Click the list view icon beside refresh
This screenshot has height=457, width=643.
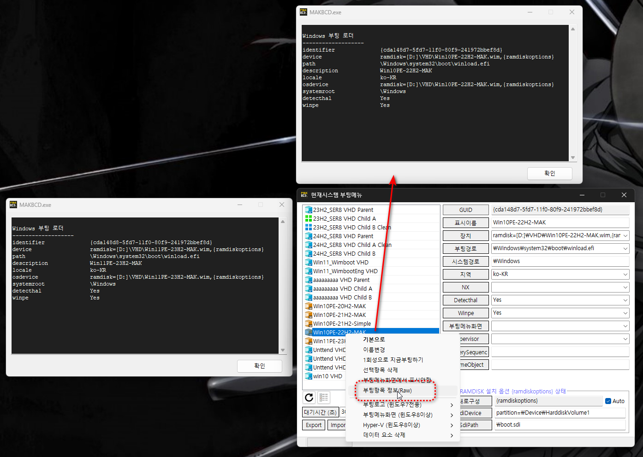324,397
